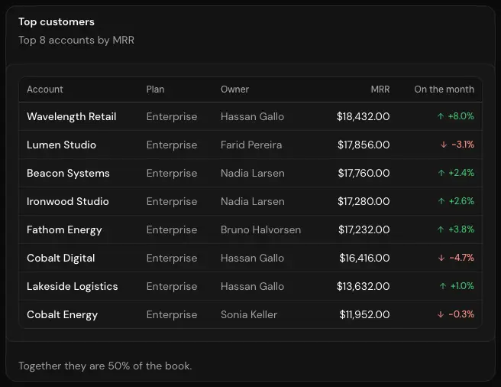Click the up arrow next to +3.8%
The height and width of the screenshot is (387, 501).
pos(441,229)
